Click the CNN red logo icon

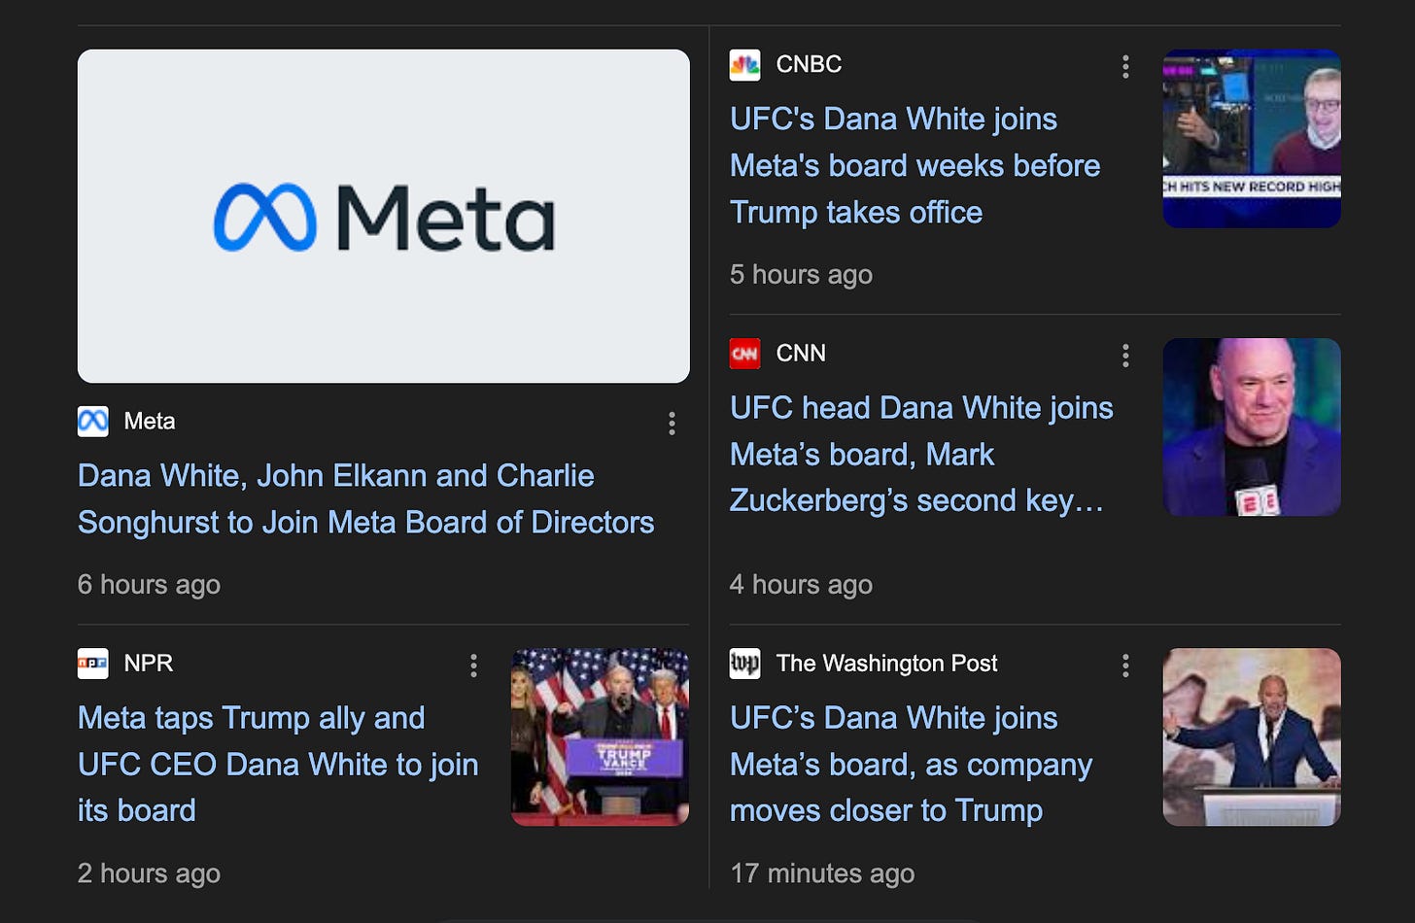tap(744, 354)
